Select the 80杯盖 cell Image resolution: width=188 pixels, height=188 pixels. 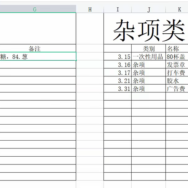coord(177,56)
